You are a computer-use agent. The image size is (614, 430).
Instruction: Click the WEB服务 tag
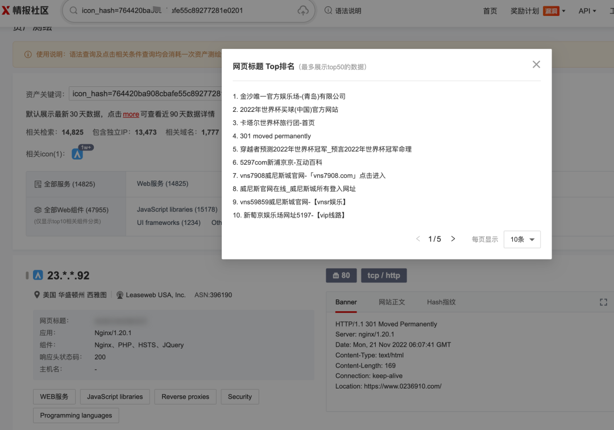point(54,396)
